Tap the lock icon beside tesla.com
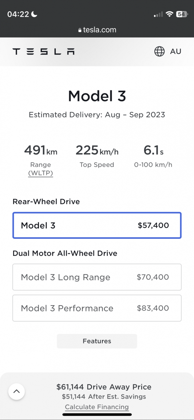This screenshot has height=420, width=194. (x=79, y=30)
